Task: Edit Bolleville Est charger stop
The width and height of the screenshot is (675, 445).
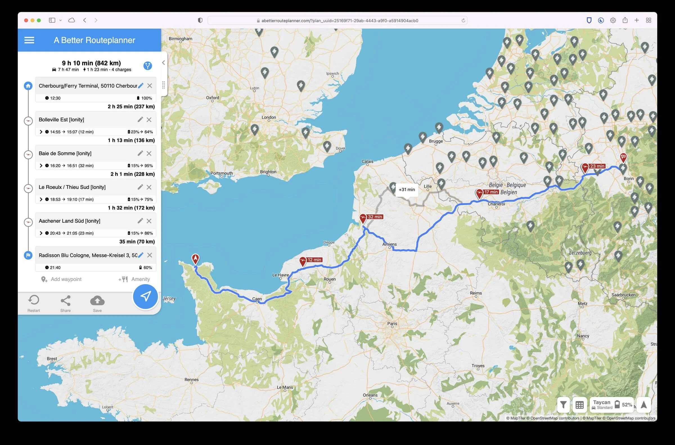Action: (x=140, y=120)
